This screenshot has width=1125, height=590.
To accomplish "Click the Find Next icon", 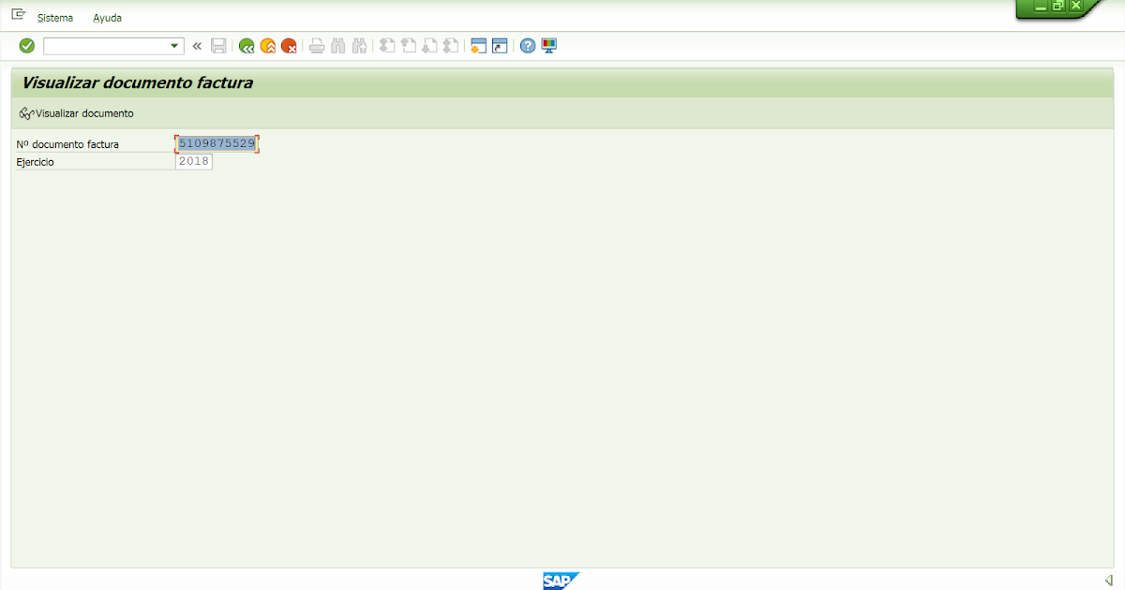I will click(359, 45).
